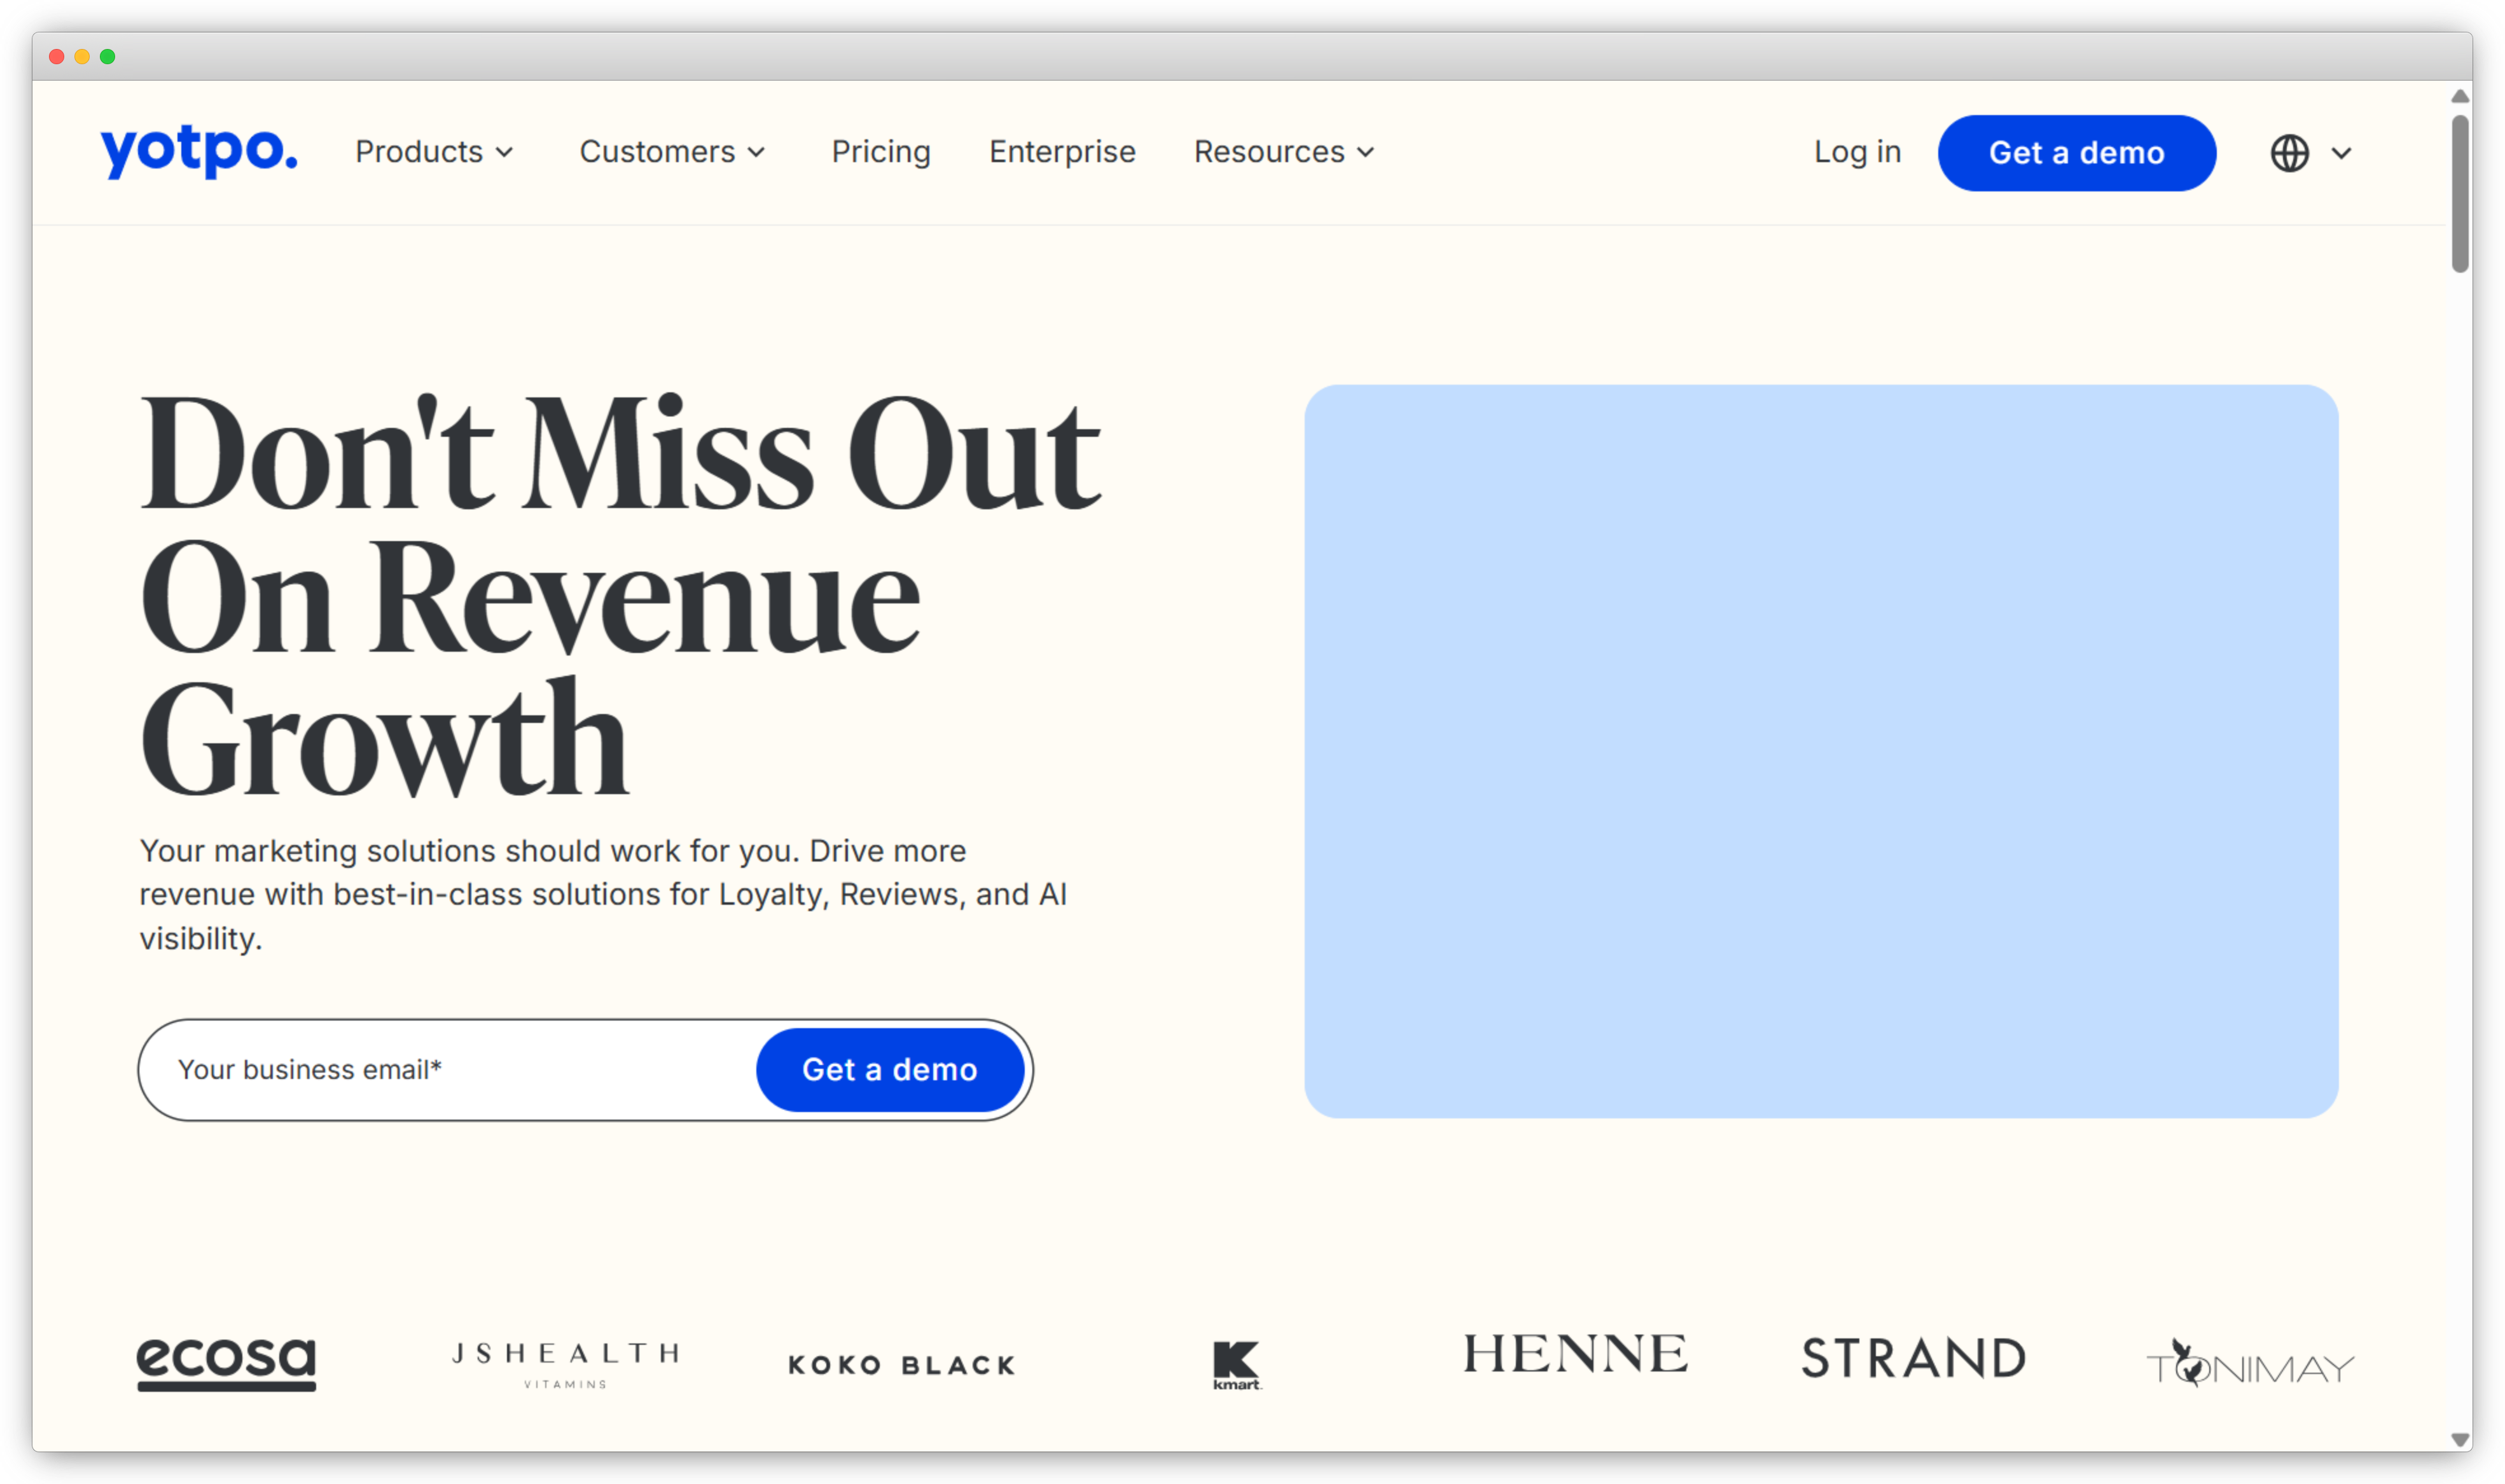
Task: Click the Log in link
Action: [x=1857, y=152]
